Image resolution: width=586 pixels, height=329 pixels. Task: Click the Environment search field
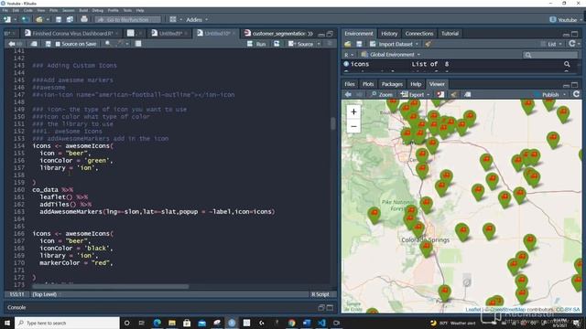coord(550,55)
